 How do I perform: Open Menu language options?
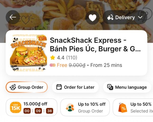[x=127, y=87]
